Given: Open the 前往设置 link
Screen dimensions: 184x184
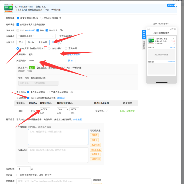Looking at the screenshot, I should pyautogui.click(x=77, y=119).
